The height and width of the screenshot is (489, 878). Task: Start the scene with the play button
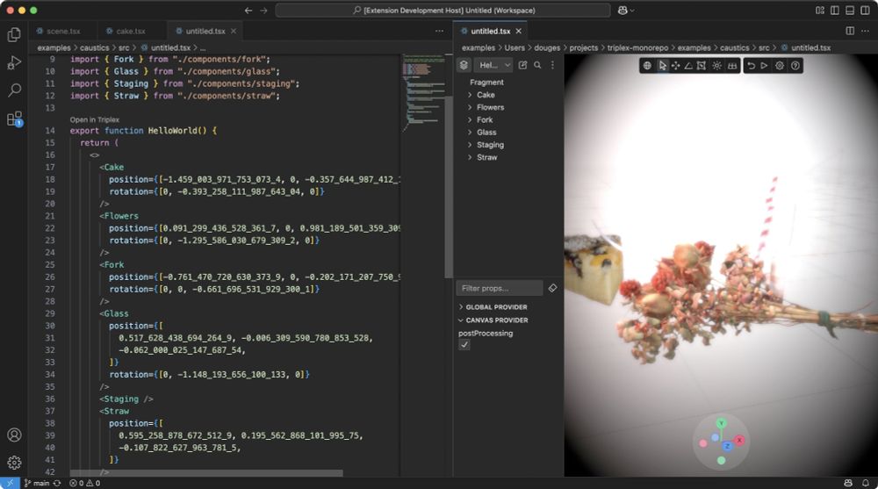point(764,66)
